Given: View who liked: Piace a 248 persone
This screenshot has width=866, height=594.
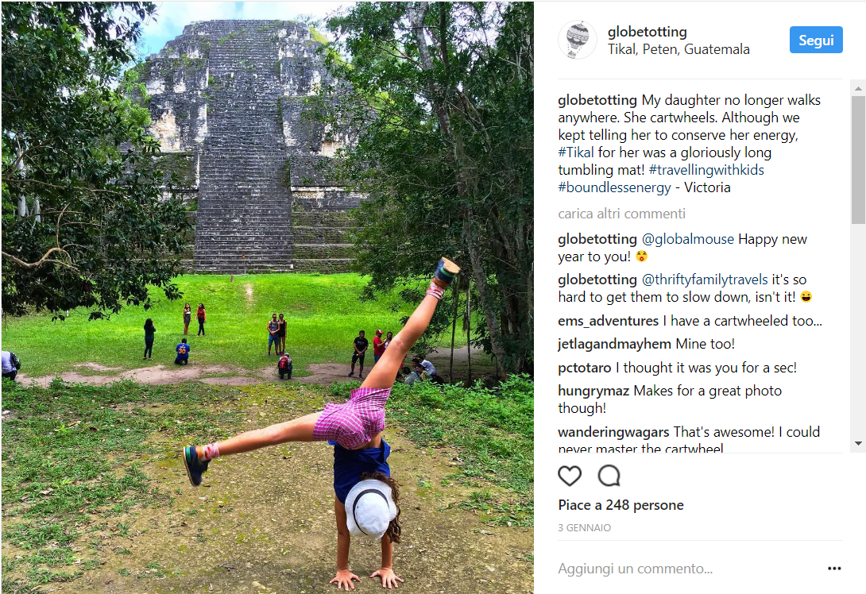Looking at the screenshot, I should coord(621,505).
